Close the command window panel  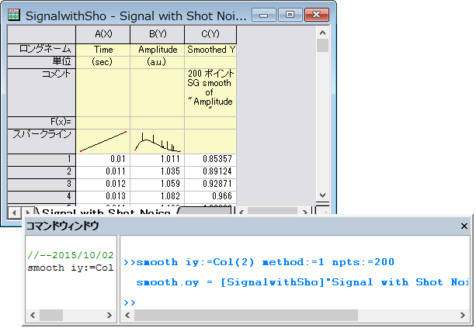[464, 226]
